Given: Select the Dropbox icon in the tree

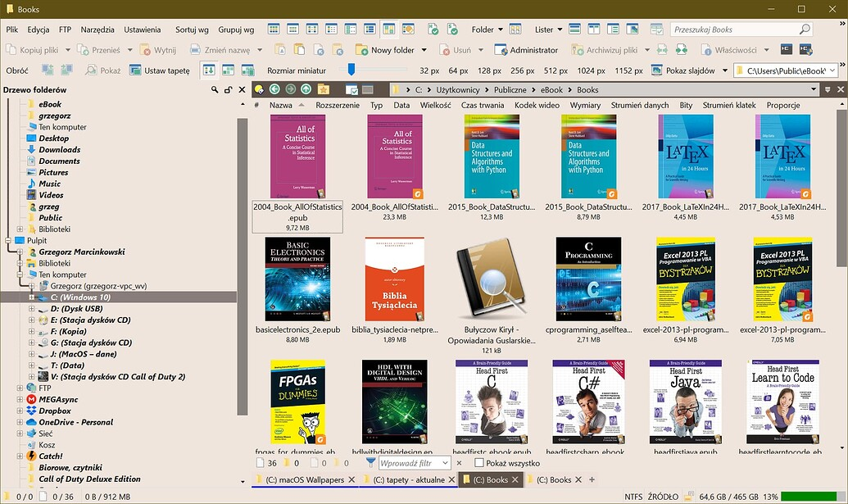Looking at the screenshot, I should pos(31,411).
